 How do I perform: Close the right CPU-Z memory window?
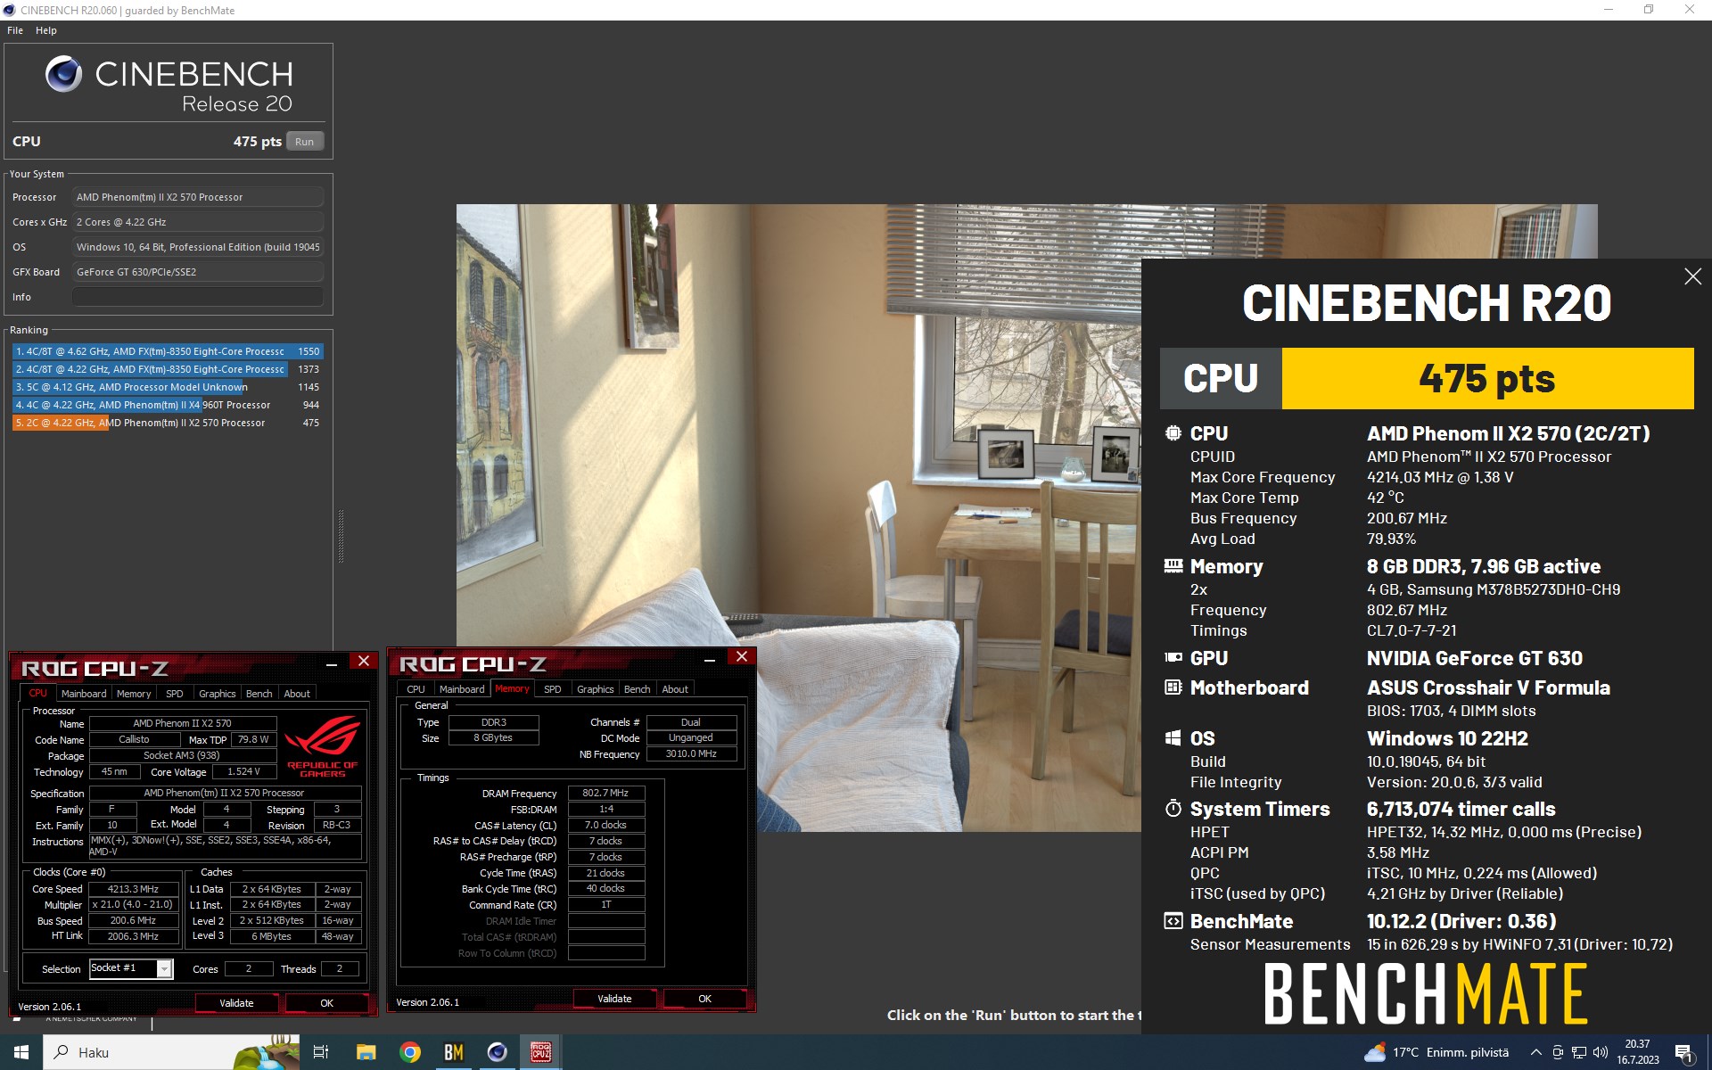click(741, 656)
